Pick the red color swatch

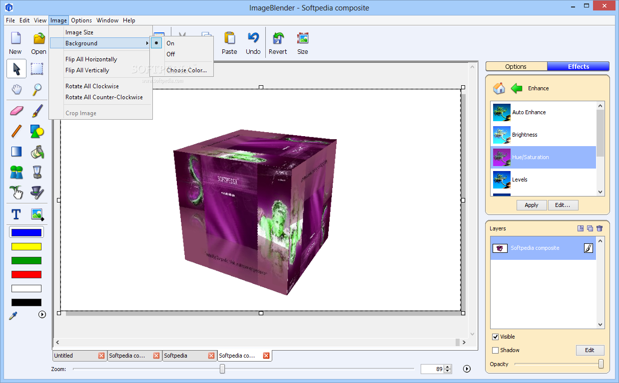coord(26,274)
